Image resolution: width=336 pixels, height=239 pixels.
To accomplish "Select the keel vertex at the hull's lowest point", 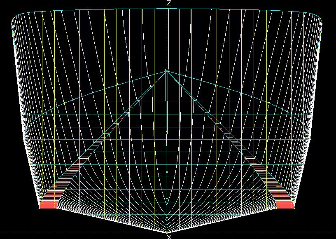I will [x=167, y=233].
